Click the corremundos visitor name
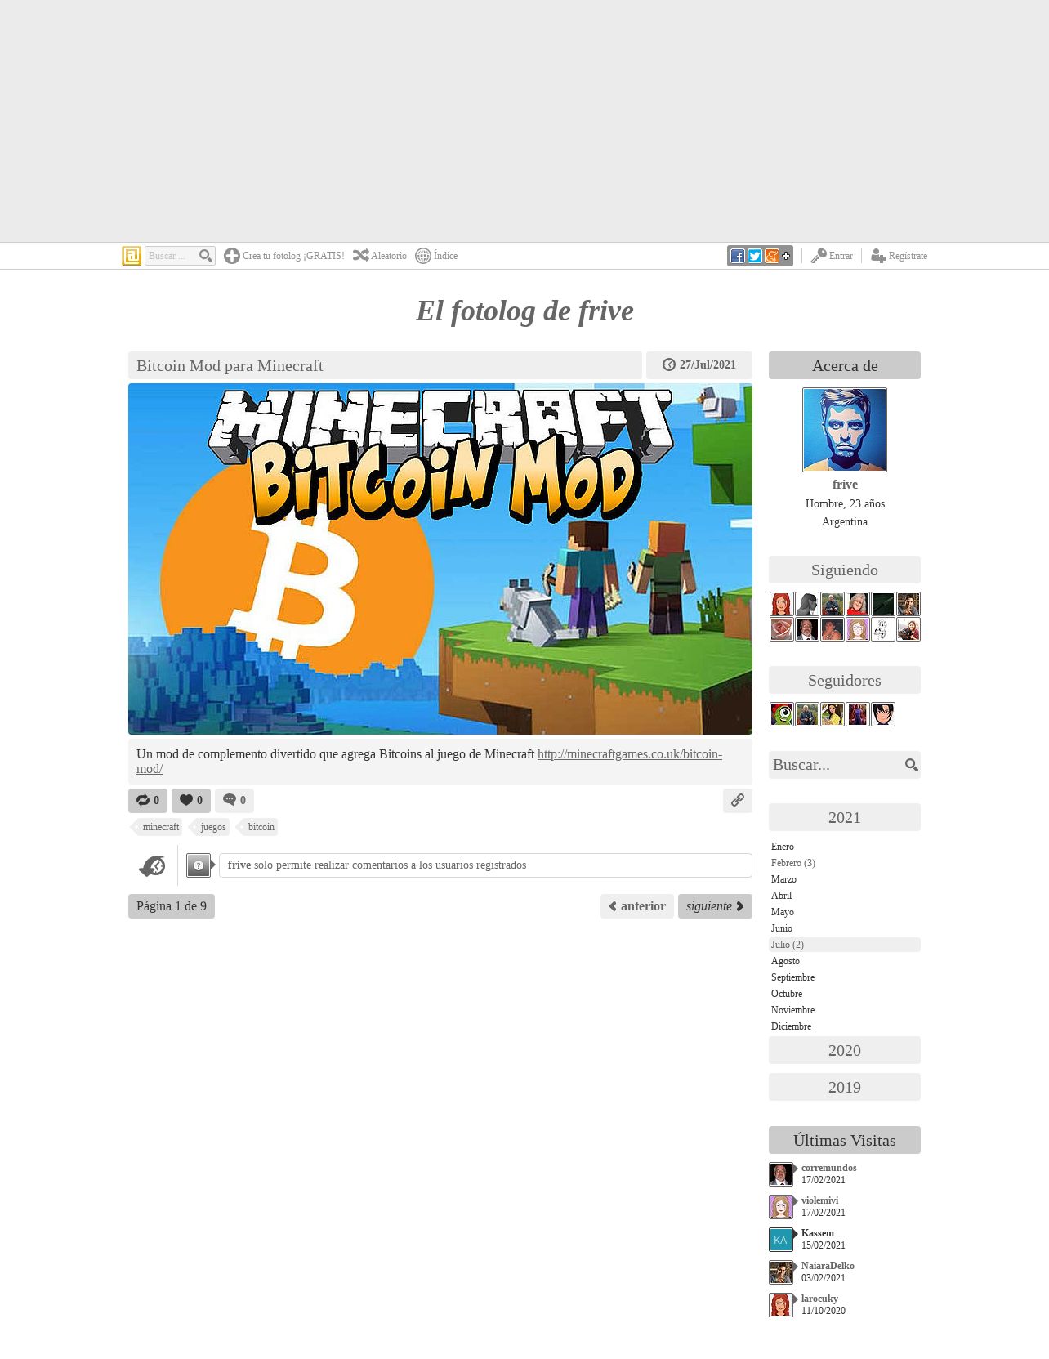The image size is (1049, 1359). coord(828,1168)
